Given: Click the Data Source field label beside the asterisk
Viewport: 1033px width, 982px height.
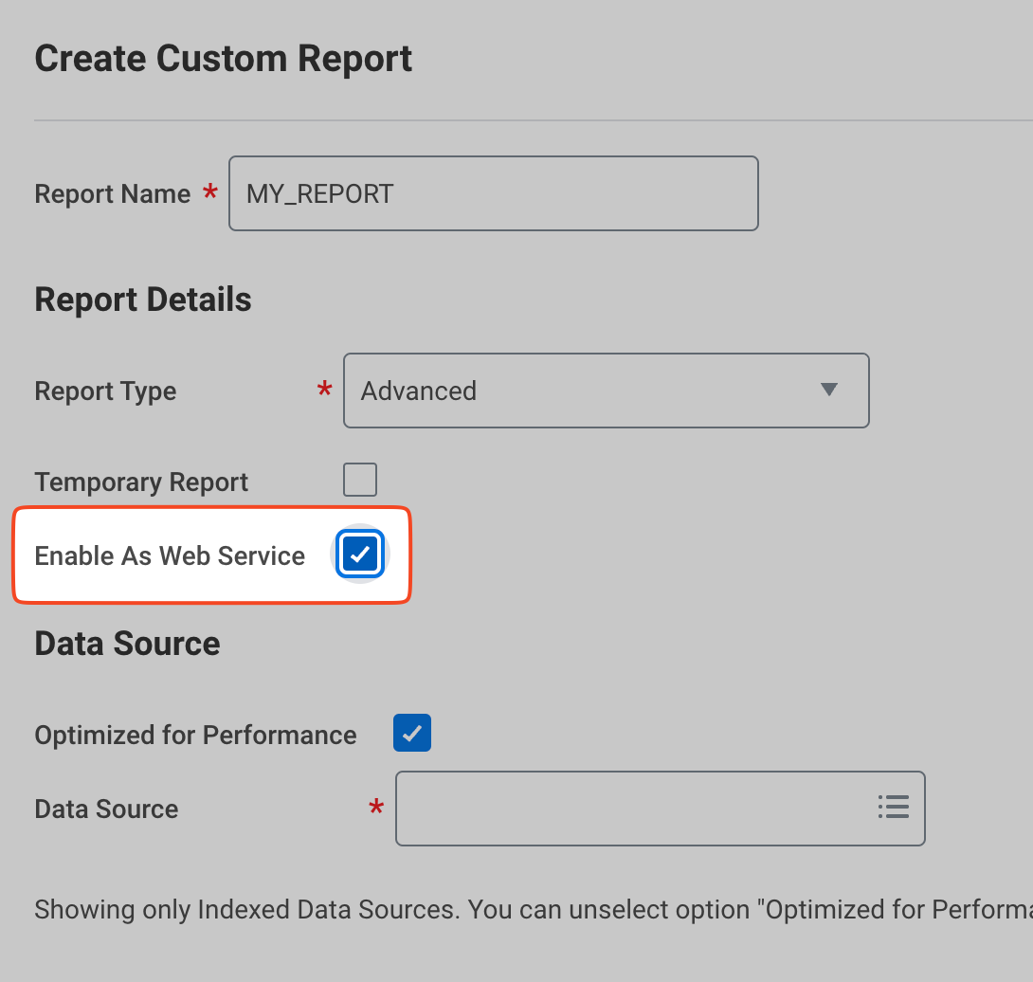Looking at the screenshot, I should [106, 809].
